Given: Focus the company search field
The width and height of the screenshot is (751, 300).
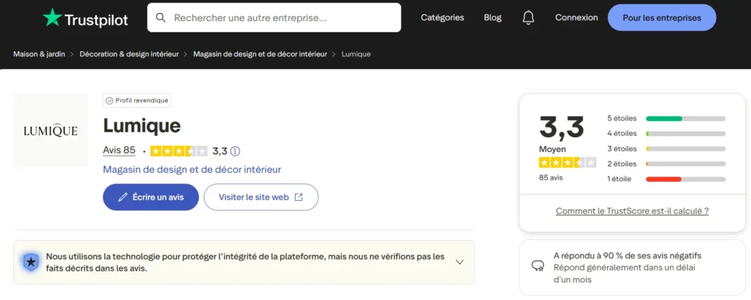Looking at the screenshot, I should click(274, 18).
